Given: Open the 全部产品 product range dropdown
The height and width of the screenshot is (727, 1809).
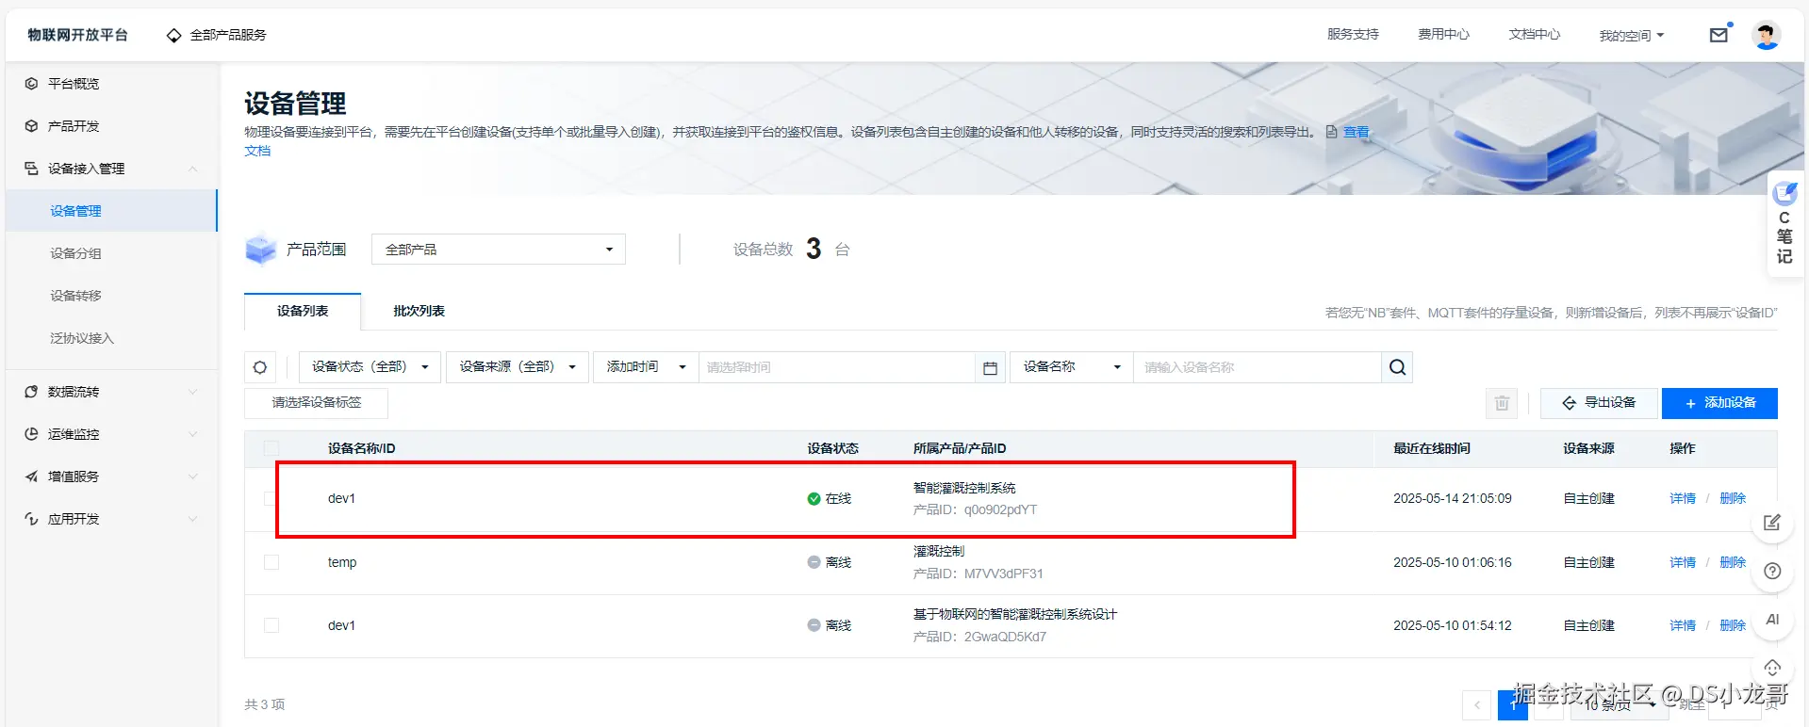Looking at the screenshot, I should (x=499, y=250).
